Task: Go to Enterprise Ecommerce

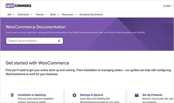Action: (91, 14)
